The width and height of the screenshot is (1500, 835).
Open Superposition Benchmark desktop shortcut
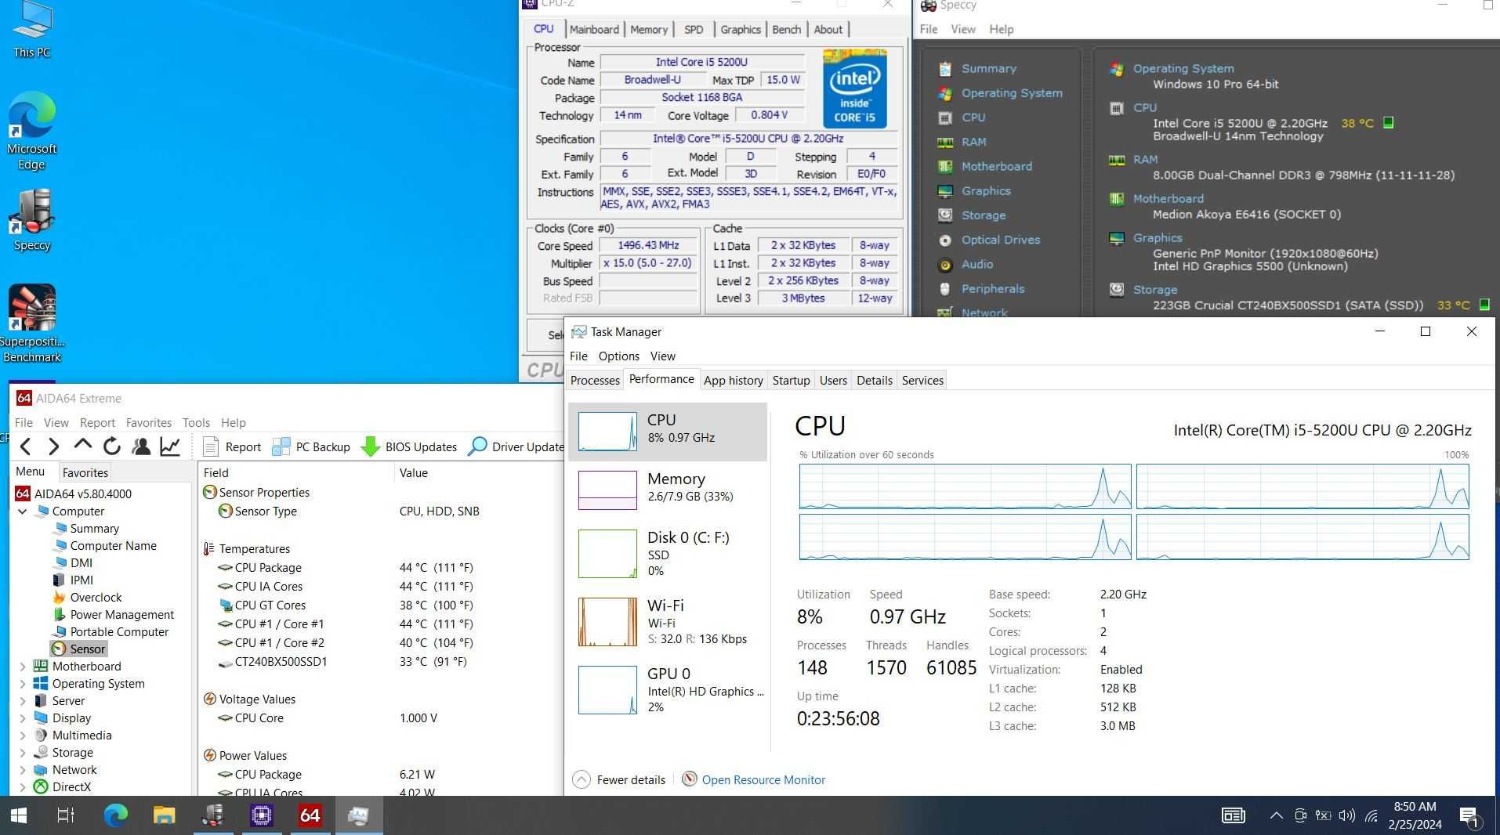coord(32,324)
